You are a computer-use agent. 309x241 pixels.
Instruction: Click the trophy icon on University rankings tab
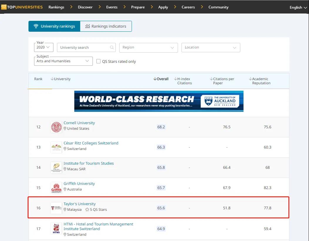click(x=36, y=26)
